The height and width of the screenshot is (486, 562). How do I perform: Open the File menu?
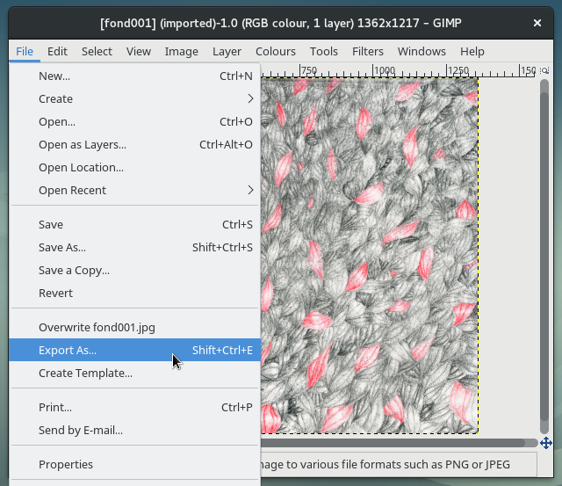click(25, 51)
